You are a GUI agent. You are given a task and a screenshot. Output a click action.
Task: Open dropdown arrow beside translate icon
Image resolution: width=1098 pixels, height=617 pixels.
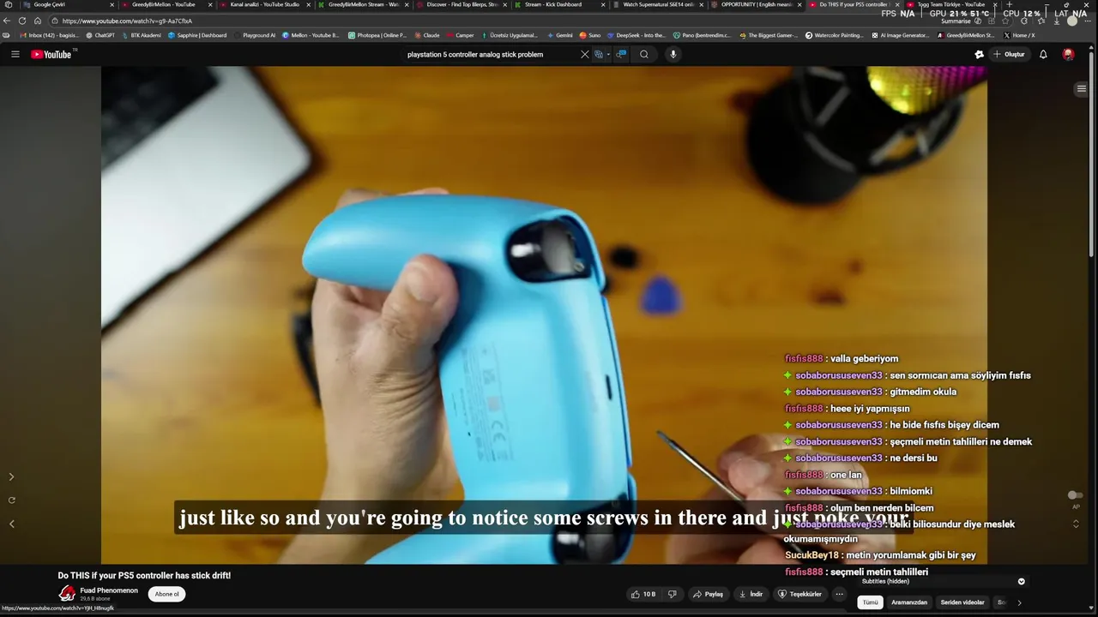(x=608, y=54)
